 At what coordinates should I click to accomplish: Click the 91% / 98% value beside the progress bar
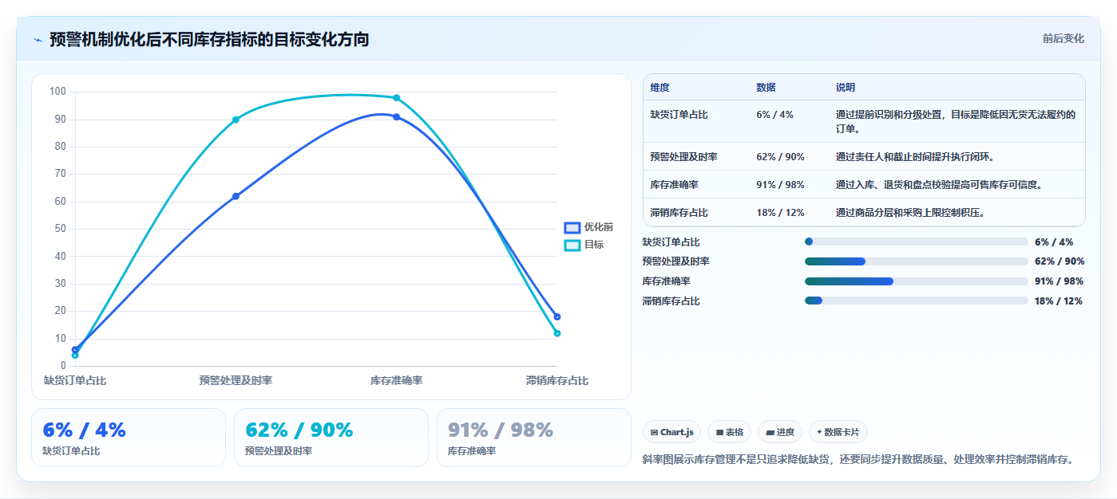point(1060,281)
